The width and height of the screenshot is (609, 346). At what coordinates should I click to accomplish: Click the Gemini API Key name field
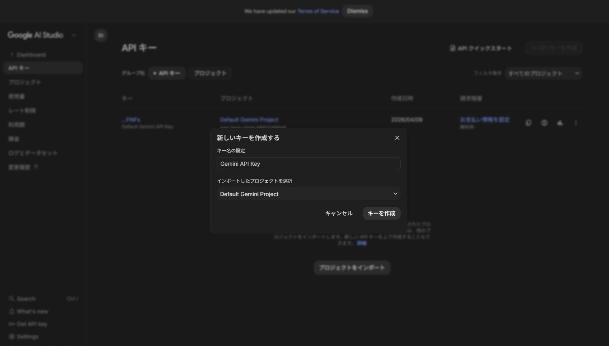(308, 163)
